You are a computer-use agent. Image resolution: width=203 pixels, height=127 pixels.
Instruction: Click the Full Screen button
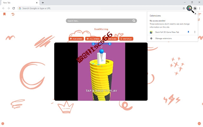click(93, 39)
